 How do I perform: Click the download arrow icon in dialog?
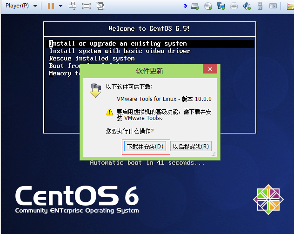[96, 90]
